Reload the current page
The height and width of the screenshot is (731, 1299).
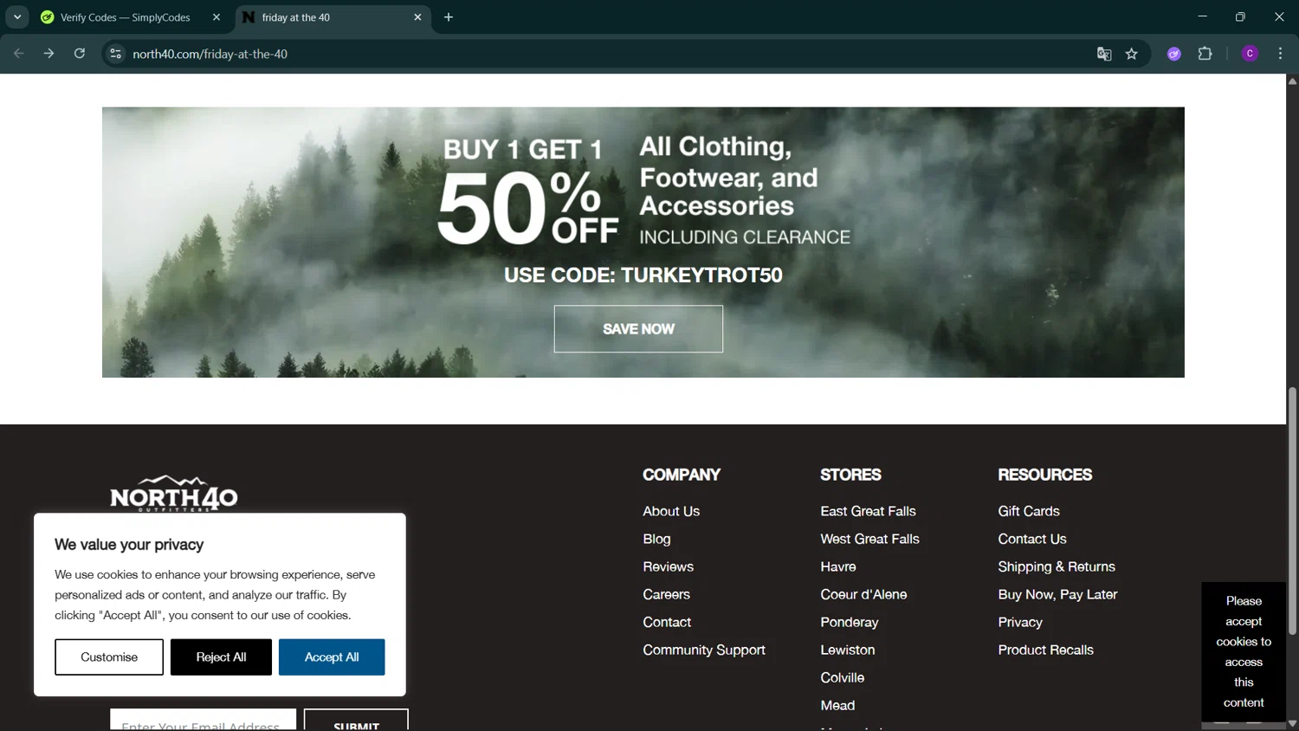80,54
